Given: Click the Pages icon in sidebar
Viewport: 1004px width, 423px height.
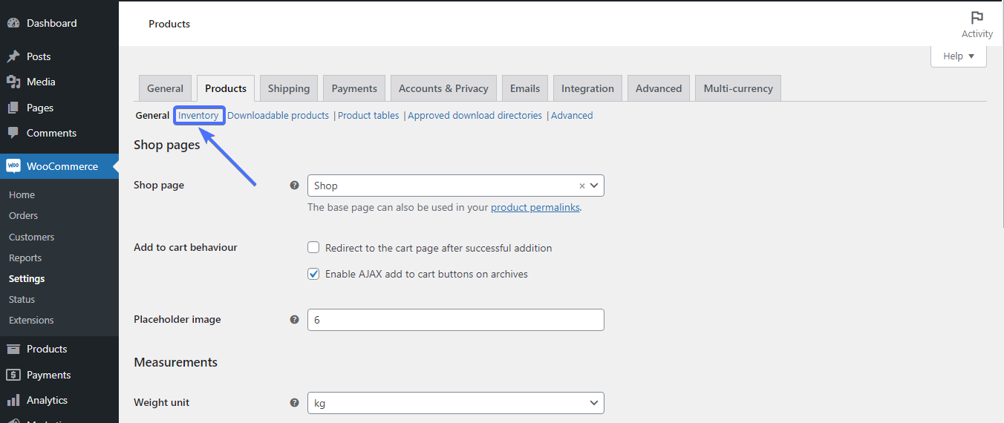Looking at the screenshot, I should pos(13,108).
